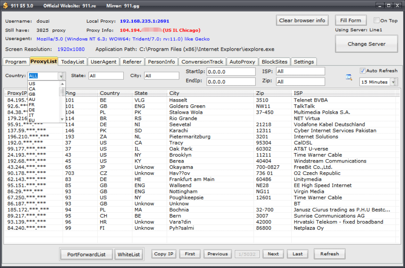Open the PortForwardList
Viewport: 405px width, 268px height.
86,254
